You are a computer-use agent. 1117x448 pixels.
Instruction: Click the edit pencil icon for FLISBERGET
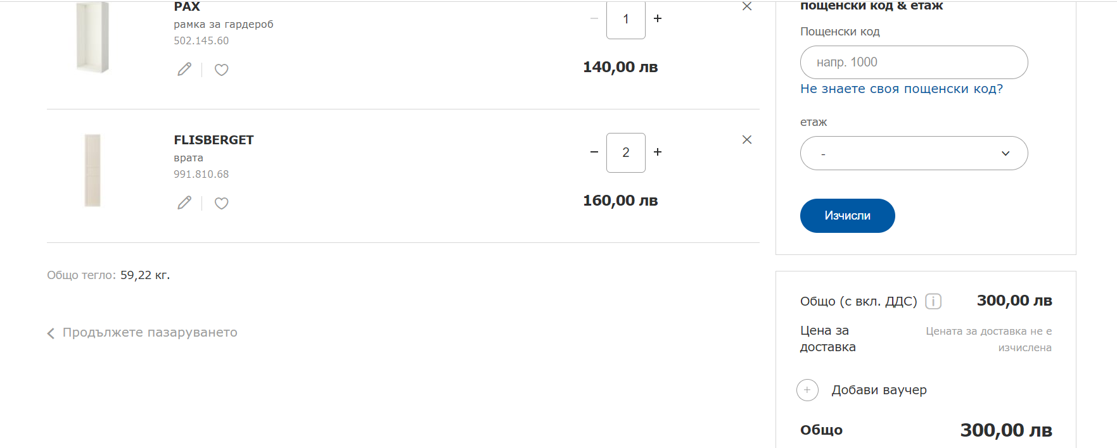point(184,203)
